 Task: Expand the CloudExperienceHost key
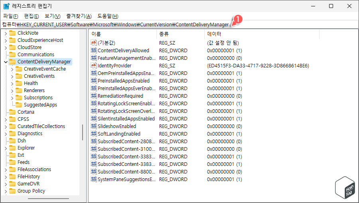(x=6, y=40)
